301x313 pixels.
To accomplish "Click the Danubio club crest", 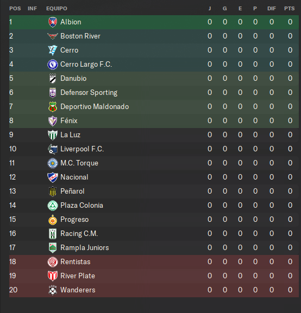I will click(x=53, y=79).
